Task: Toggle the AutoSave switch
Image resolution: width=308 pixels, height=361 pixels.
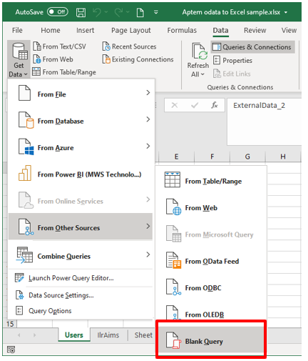Action: [x=58, y=12]
